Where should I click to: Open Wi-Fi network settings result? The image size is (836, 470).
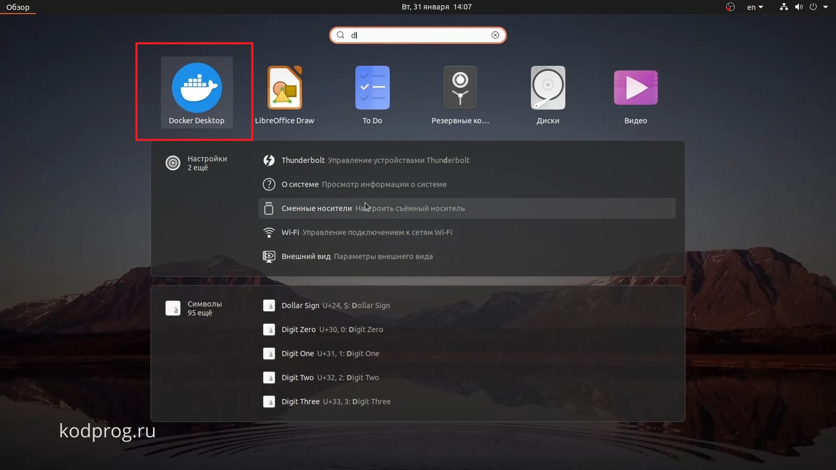point(467,232)
